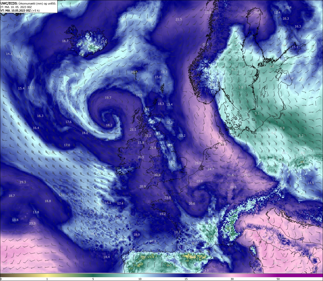Click the map value 17.4
This screenshot has height=281, width=323.
[120, 204]
